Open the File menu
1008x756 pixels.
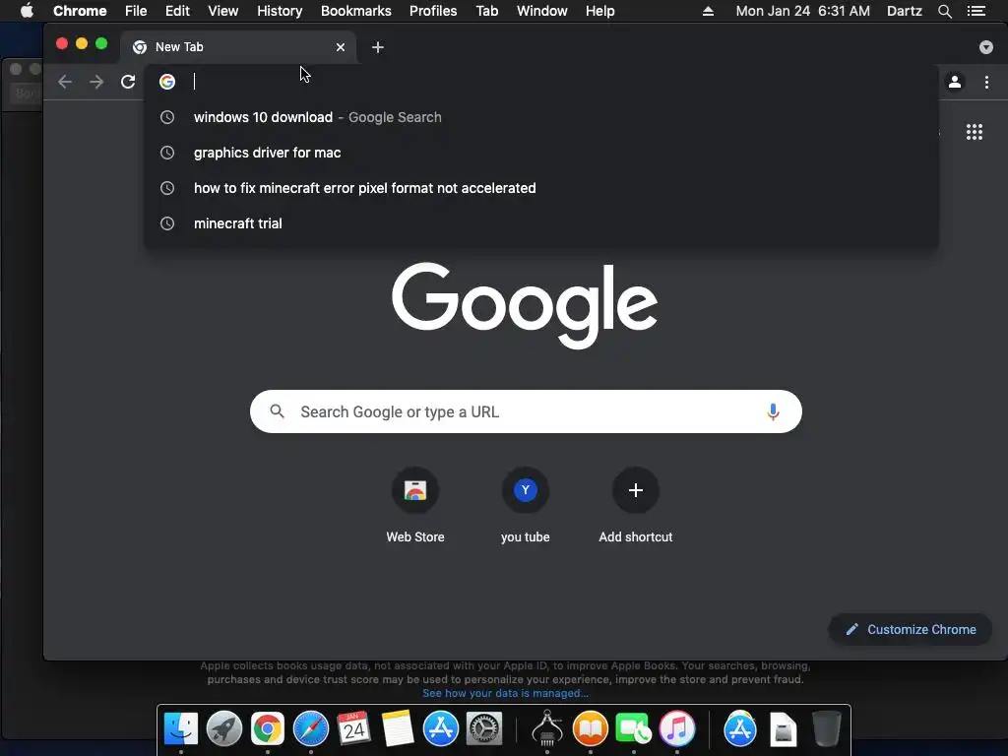click(136, 11)
